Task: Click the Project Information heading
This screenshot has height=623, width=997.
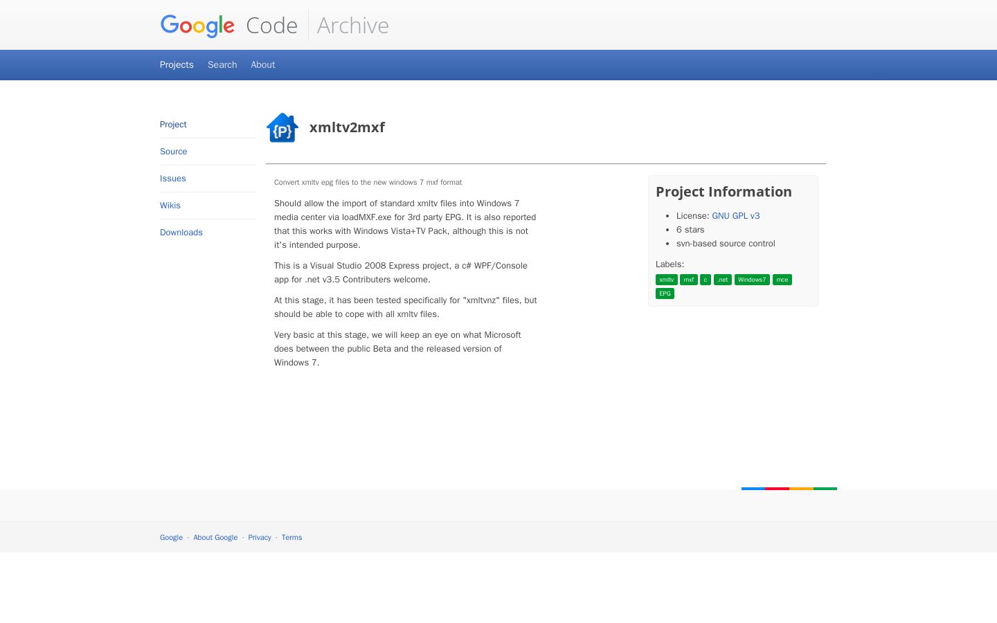Action: [724, 192]
